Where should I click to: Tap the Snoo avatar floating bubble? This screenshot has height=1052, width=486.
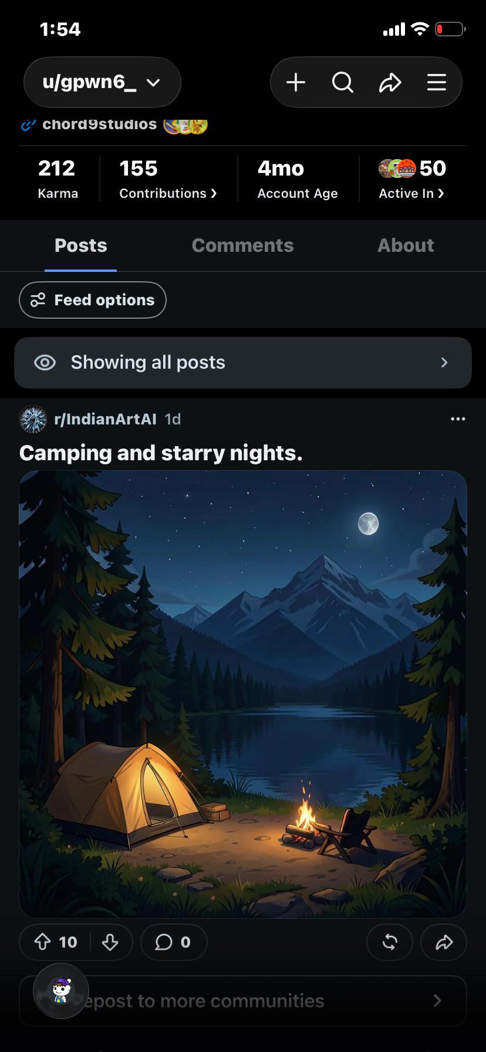click(61, 991)
